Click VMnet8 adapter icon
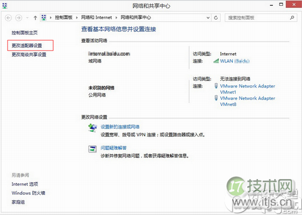302x215 pixels. click(x=216, y=98)
